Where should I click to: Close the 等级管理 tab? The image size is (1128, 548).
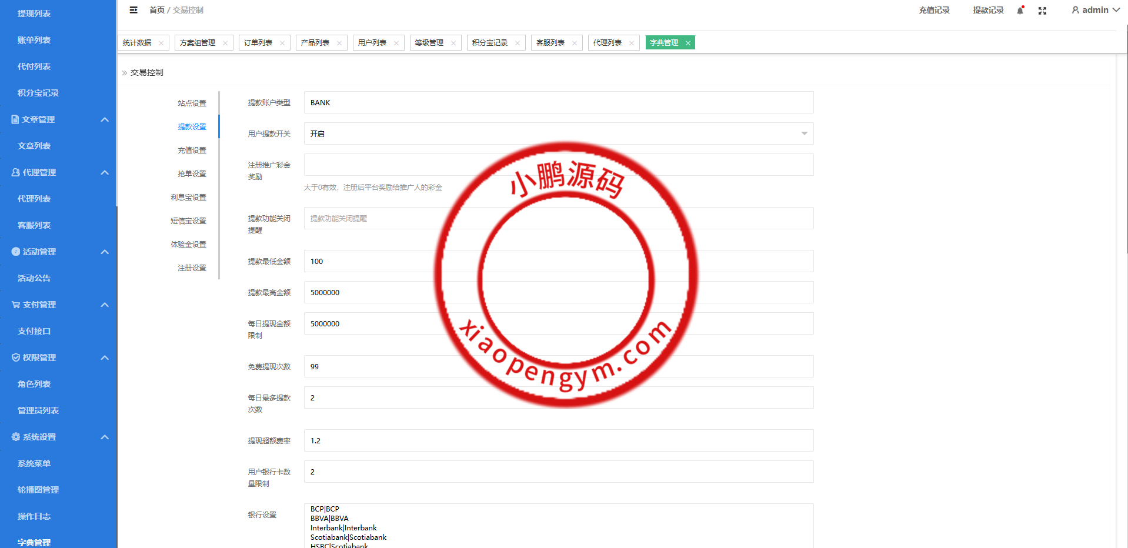453,43
